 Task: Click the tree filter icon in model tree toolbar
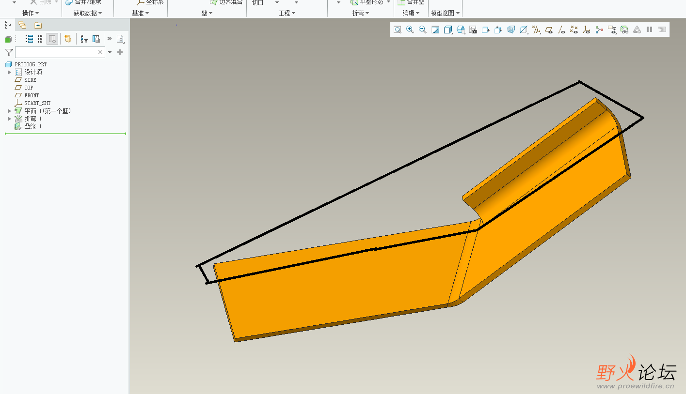coord(84,39)
